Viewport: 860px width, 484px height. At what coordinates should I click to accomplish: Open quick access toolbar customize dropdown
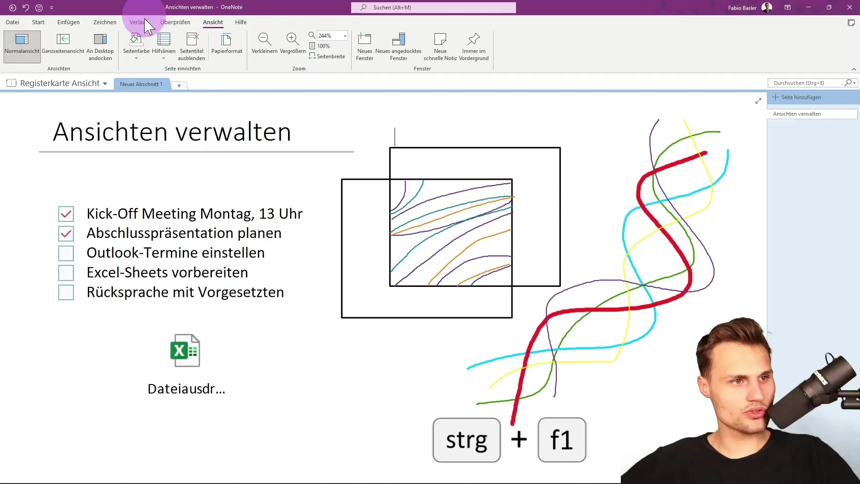click(52, 8)
